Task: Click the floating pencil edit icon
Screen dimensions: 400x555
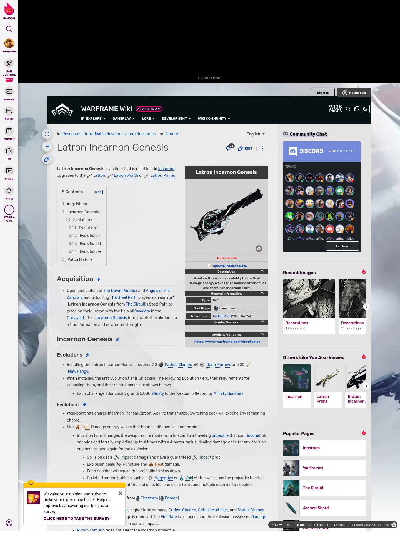Action: pyautogui.click(x=47, y=159)
